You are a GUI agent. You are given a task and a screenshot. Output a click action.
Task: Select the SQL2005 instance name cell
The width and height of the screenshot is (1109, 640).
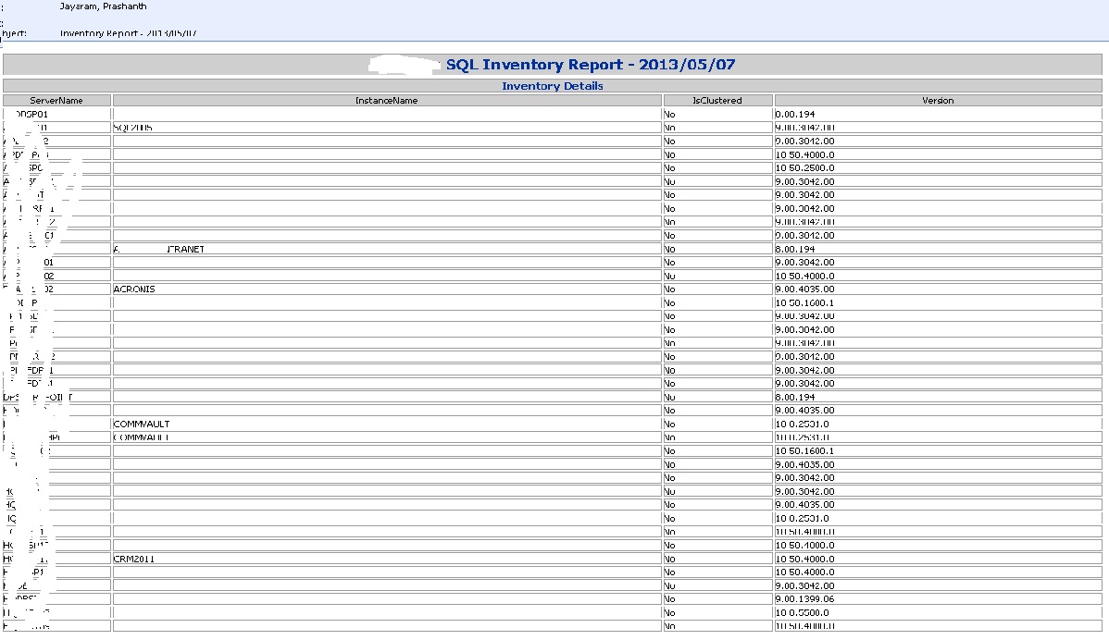coord(133,128)
